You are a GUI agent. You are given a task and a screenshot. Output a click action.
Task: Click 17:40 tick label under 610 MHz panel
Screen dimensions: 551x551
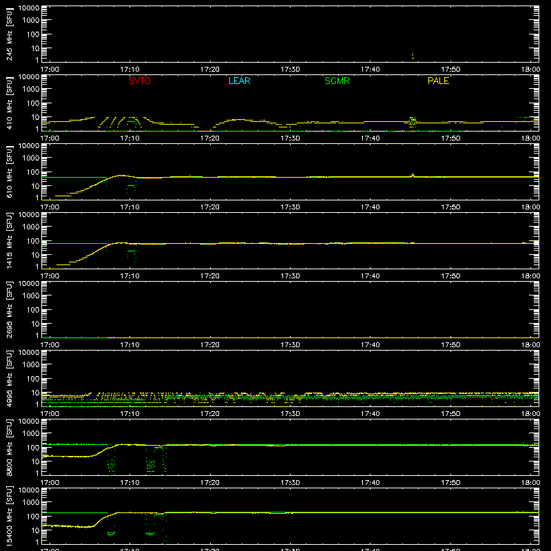tap(371, 207)
